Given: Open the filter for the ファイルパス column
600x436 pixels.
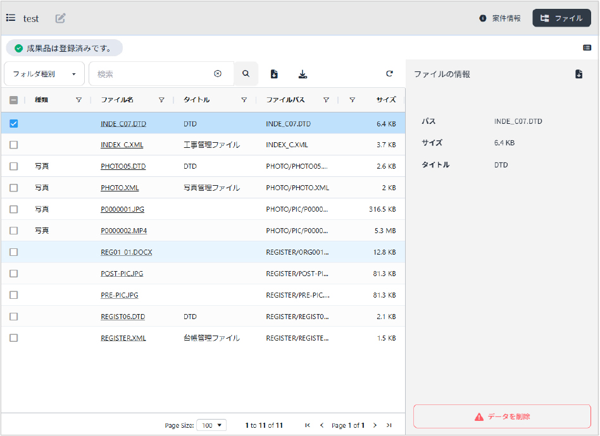Looking at the screenshot, I should (327, 100).
